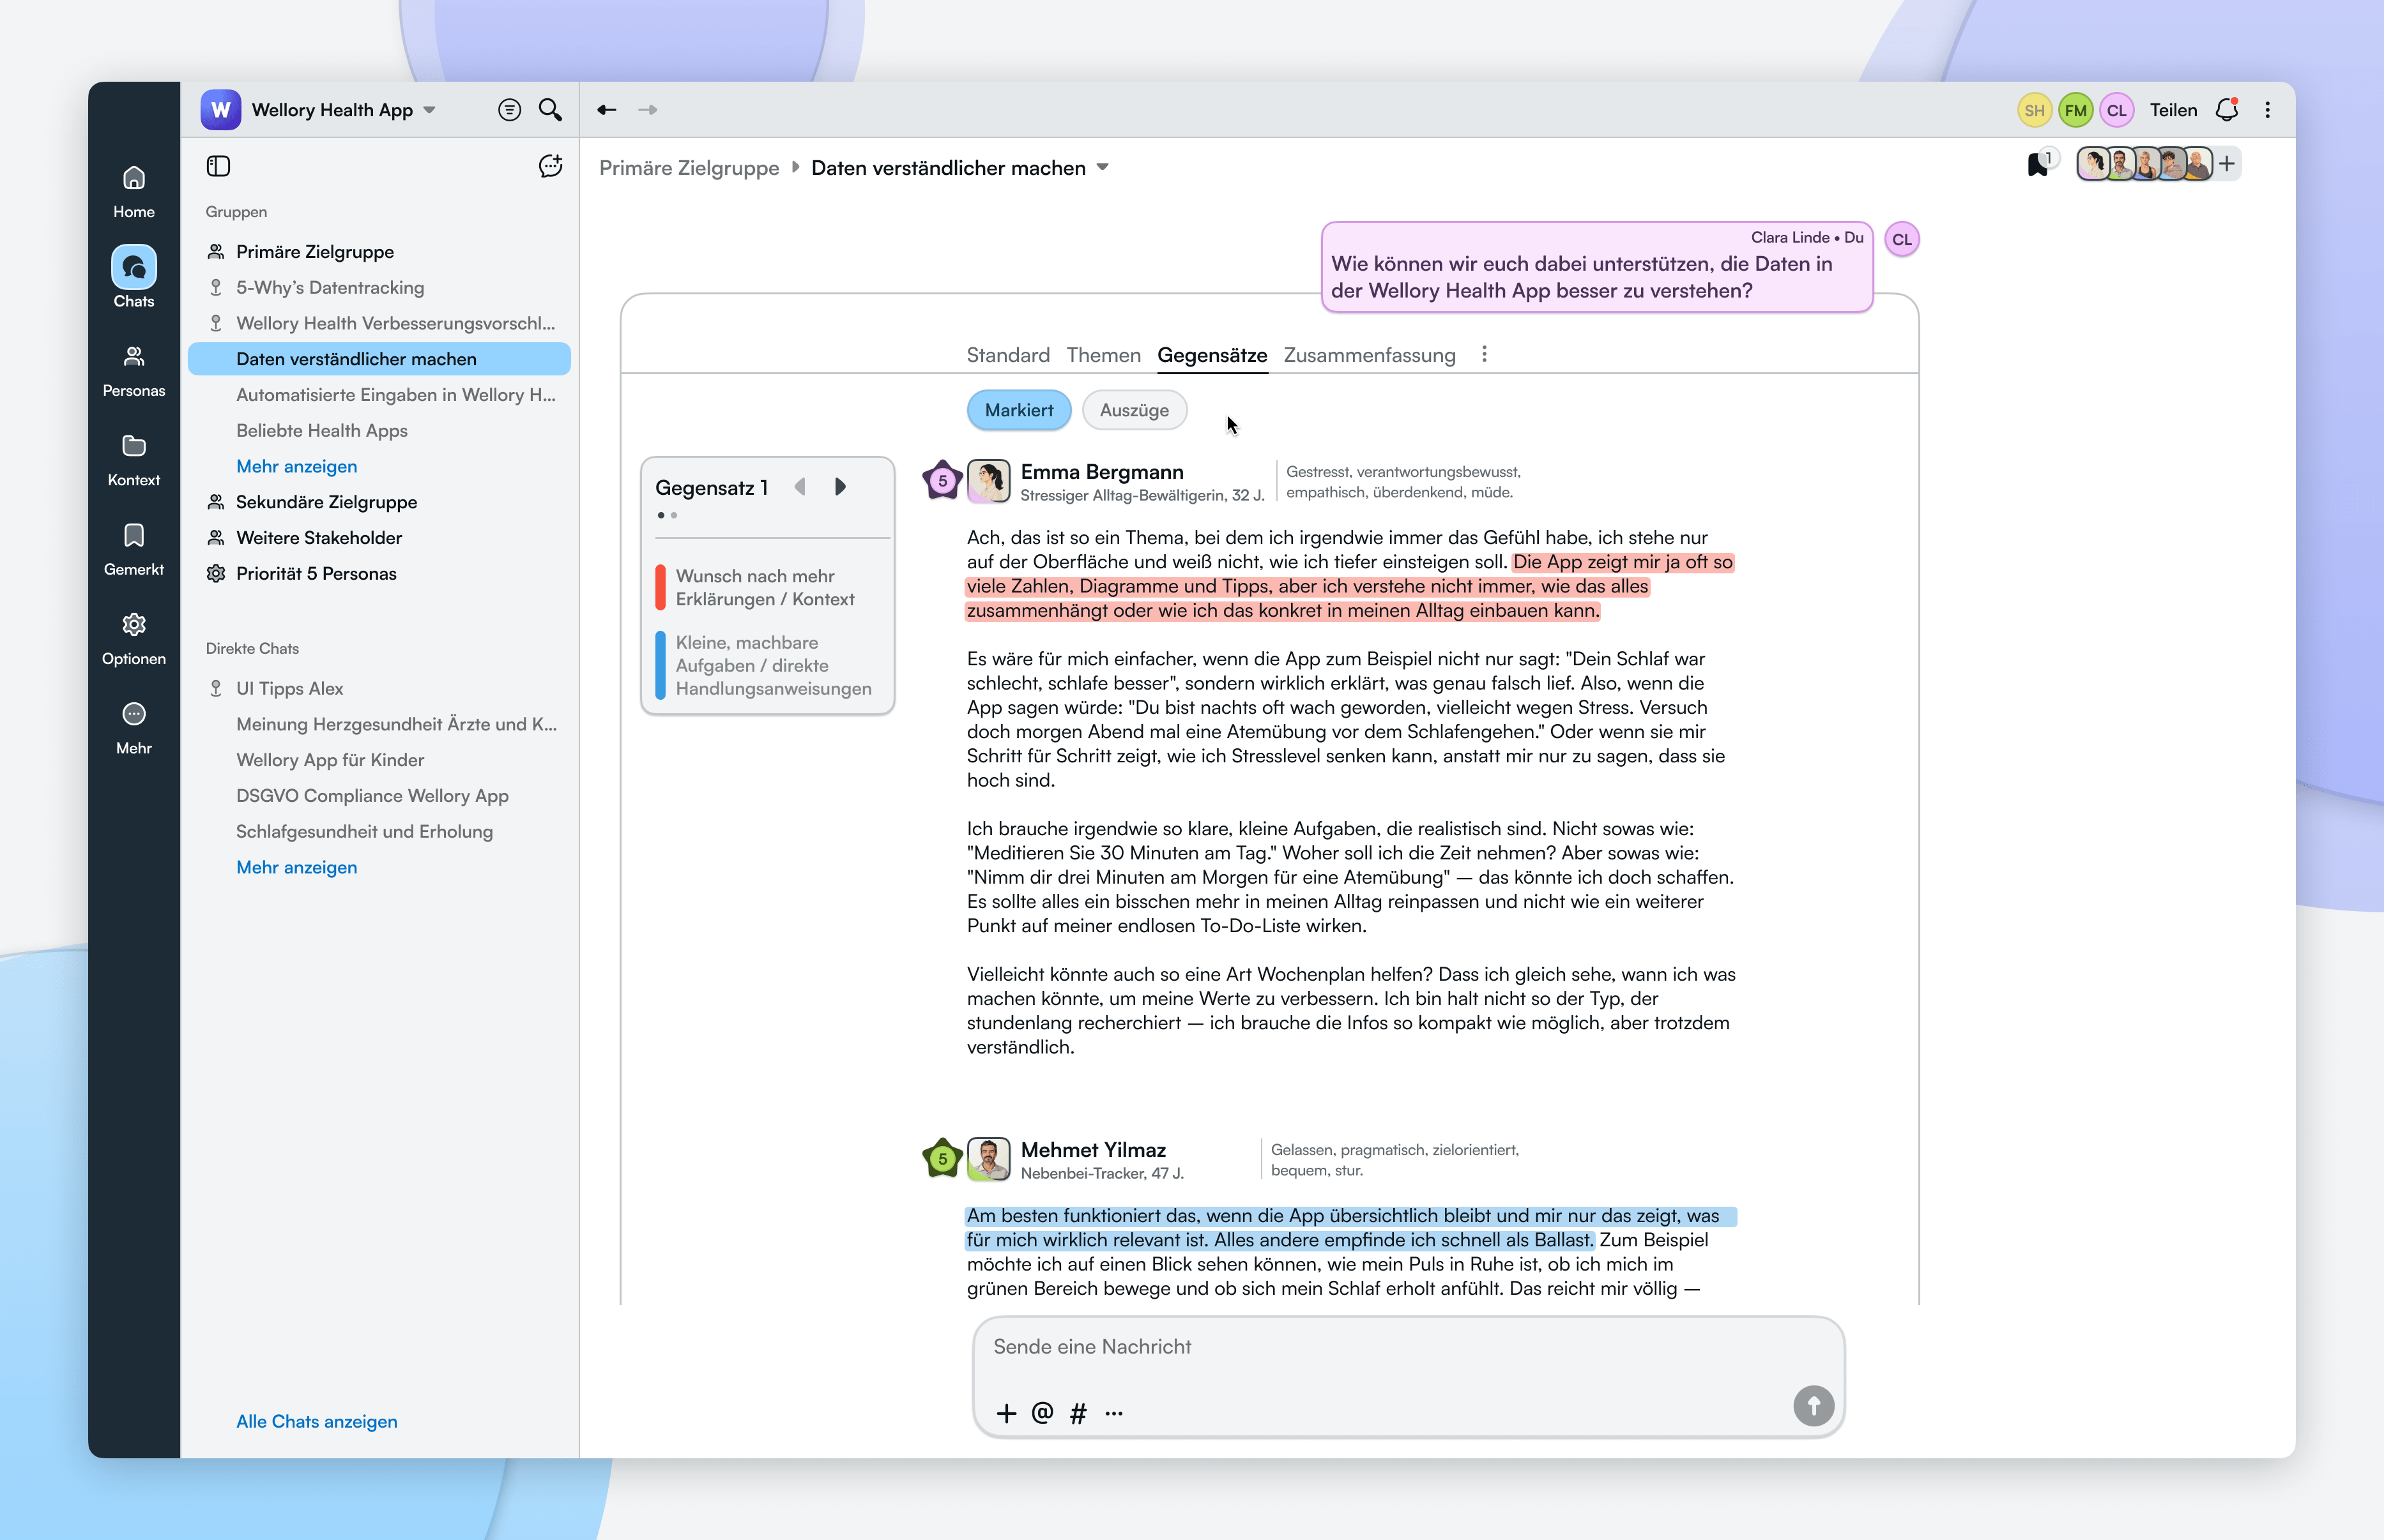The image size is (2384, 1540).
Task: Insert a mention with the @ icon
Action: (1043, 1413)
